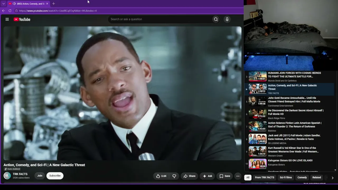Close the Action, Comedy, and Sci-Fi tab
Image resolution: width=338 pixels, height=190 pixels.
point(47,4)
